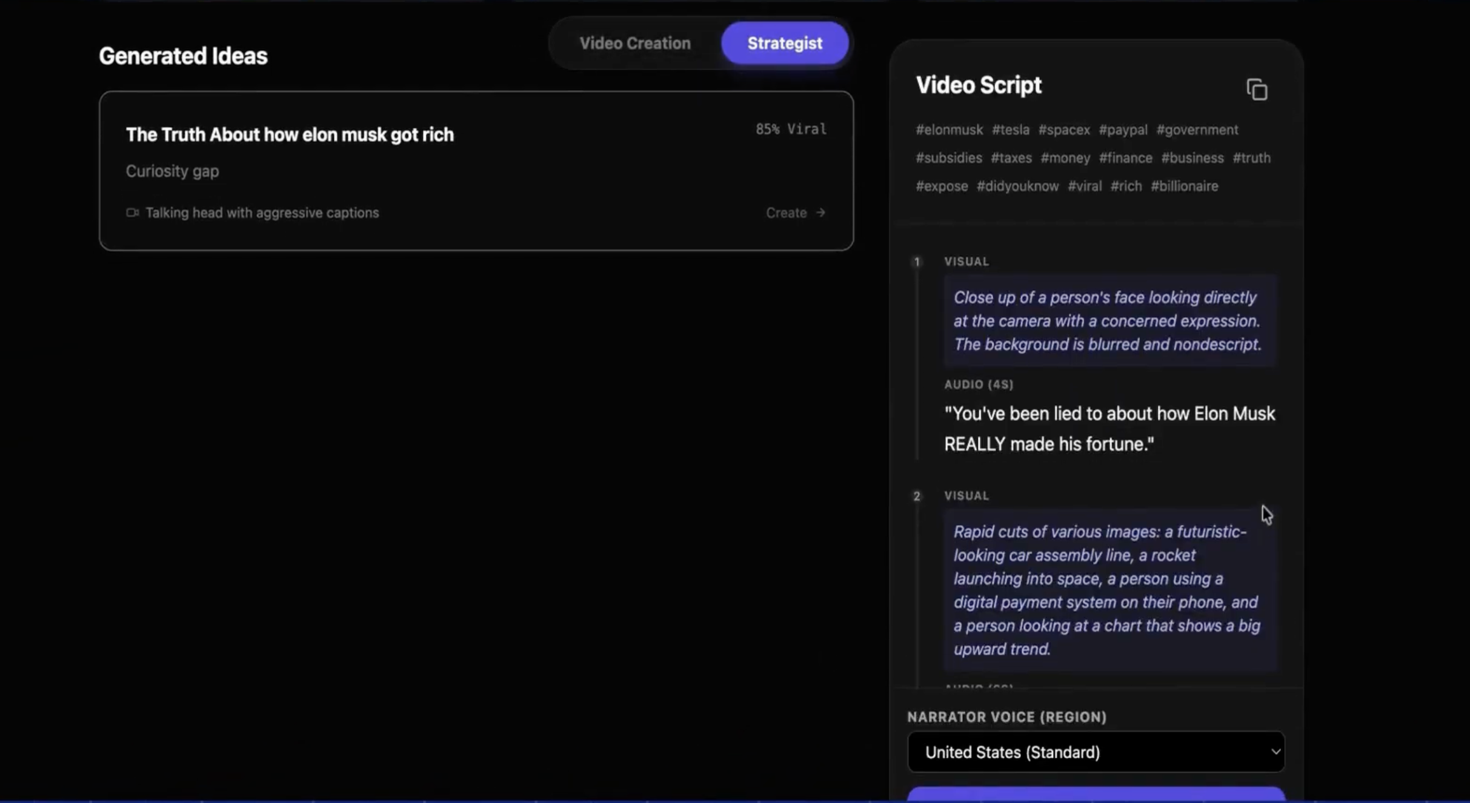Click the scene 1 audio narration text
This screenshot has height=803, width=1470.
click(1109, 428)
